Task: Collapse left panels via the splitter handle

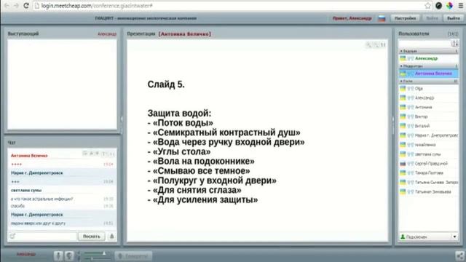Action: 122,119
